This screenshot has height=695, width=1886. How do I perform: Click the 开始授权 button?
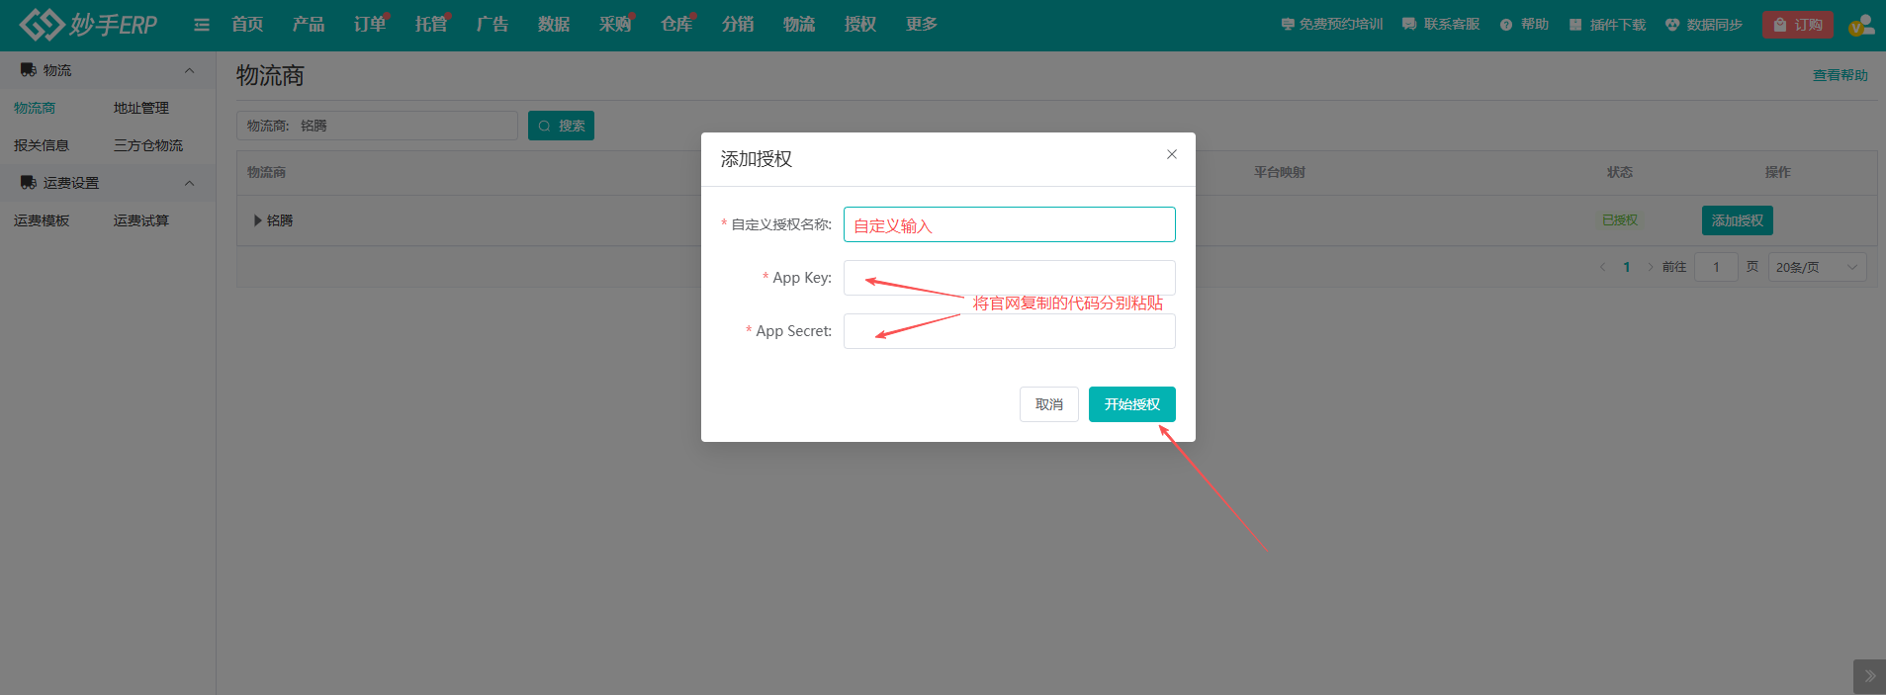[x=1131, y=404]
